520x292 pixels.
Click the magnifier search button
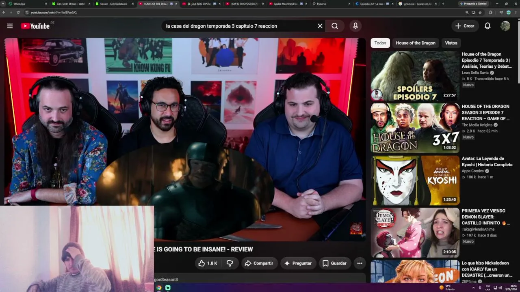click(335, 26)
